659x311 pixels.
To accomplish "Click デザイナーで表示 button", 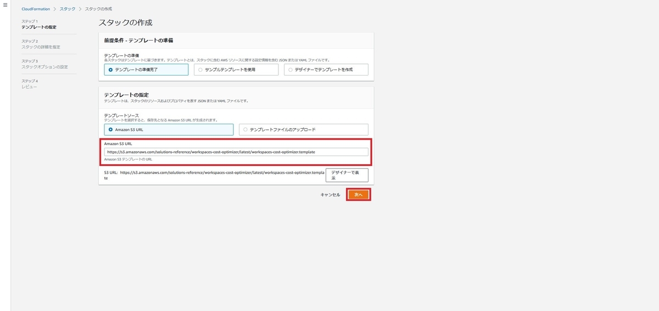I will point(347,175).
